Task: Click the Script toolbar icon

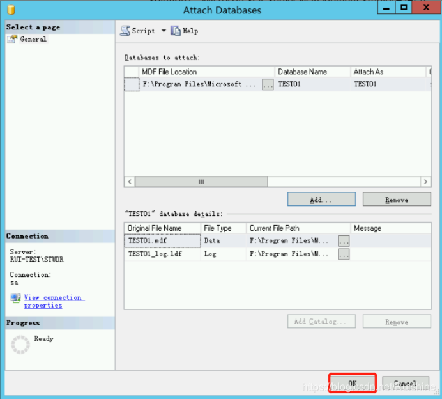Action: [x=125, y=31]
